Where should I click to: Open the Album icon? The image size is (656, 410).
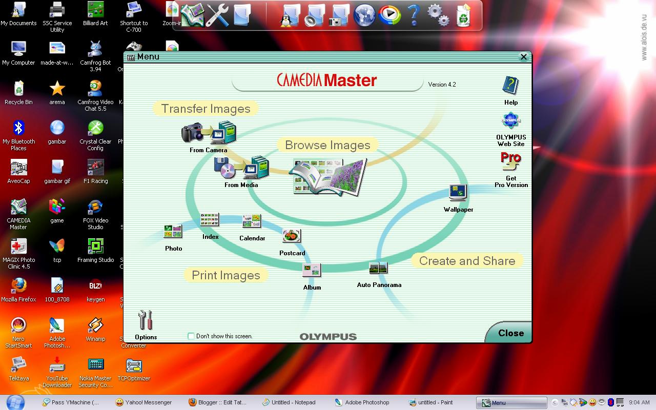click(x=312, y=270)
